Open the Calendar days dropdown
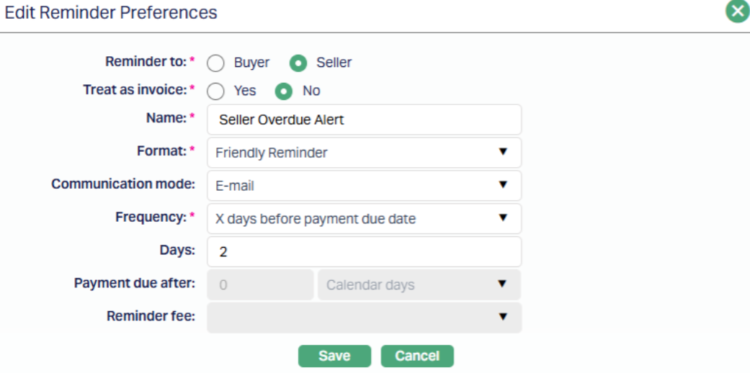The width and height of the screenshot is (750, 373). (418, 284)
